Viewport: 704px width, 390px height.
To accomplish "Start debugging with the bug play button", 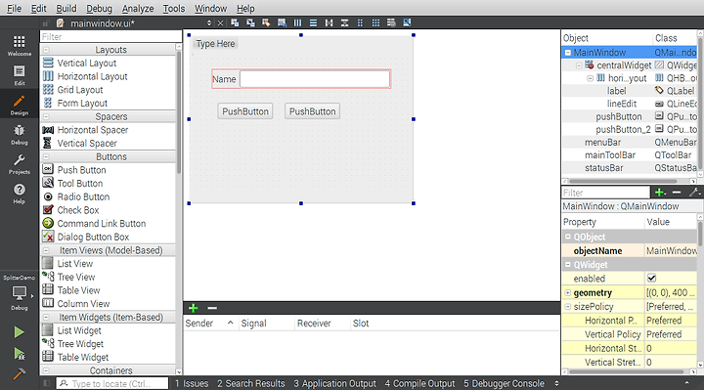I will tap(19, 354).
